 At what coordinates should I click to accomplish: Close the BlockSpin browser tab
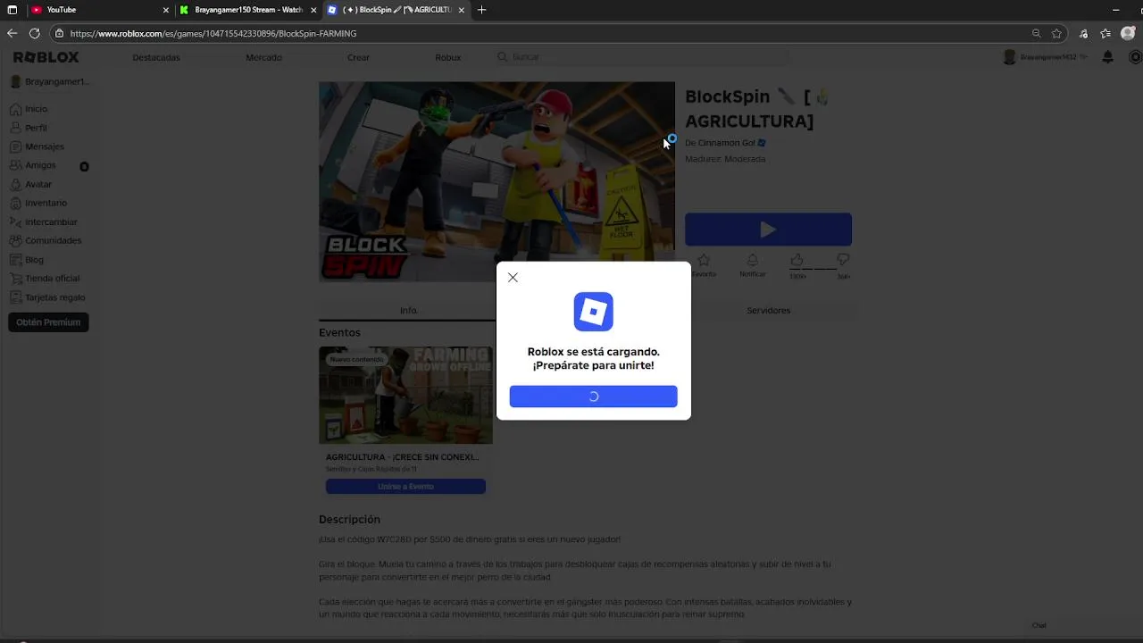[x=462, y=10]
